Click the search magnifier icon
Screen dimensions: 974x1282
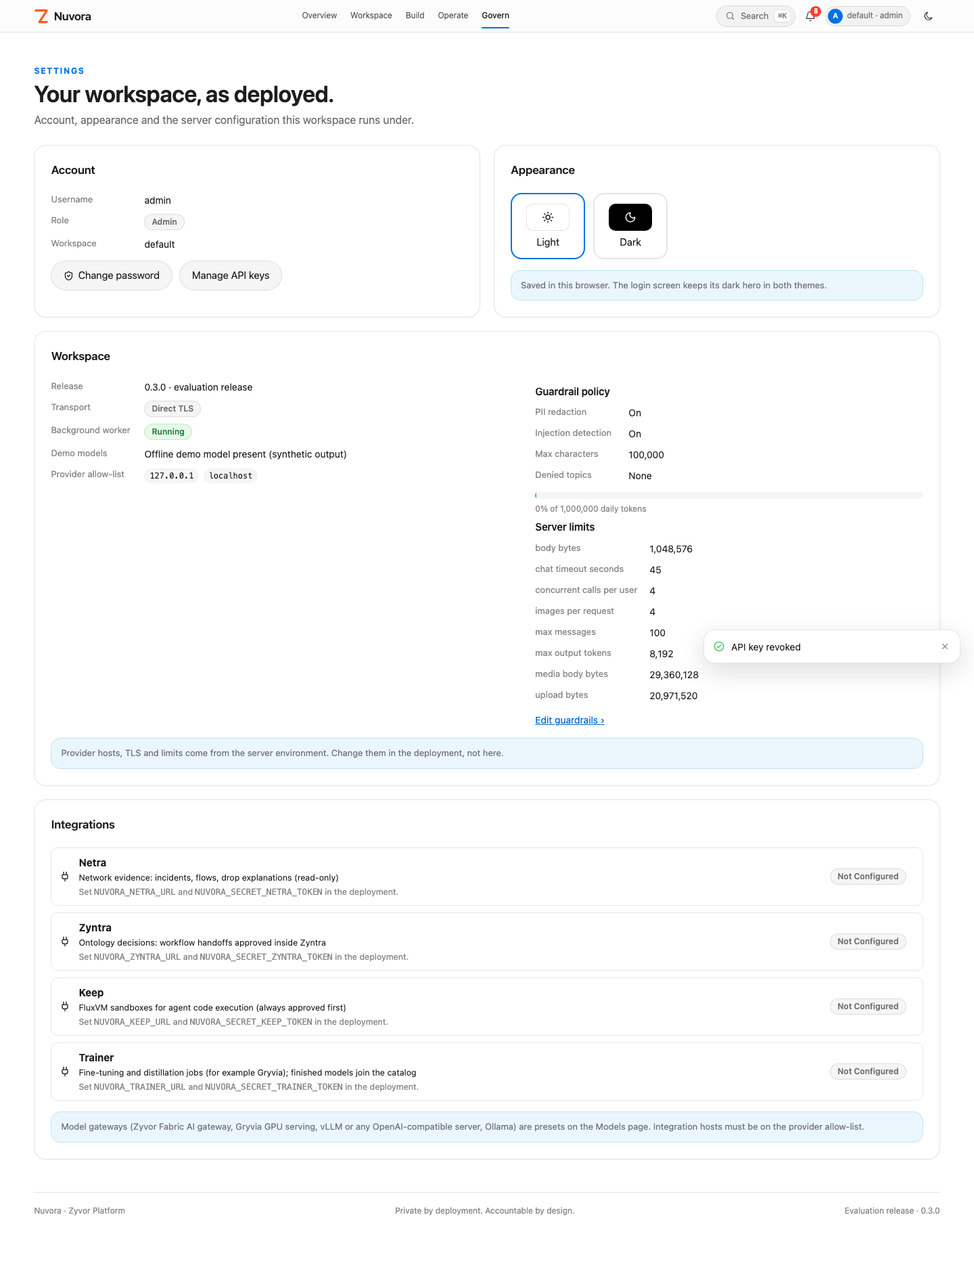pos(730,16)
